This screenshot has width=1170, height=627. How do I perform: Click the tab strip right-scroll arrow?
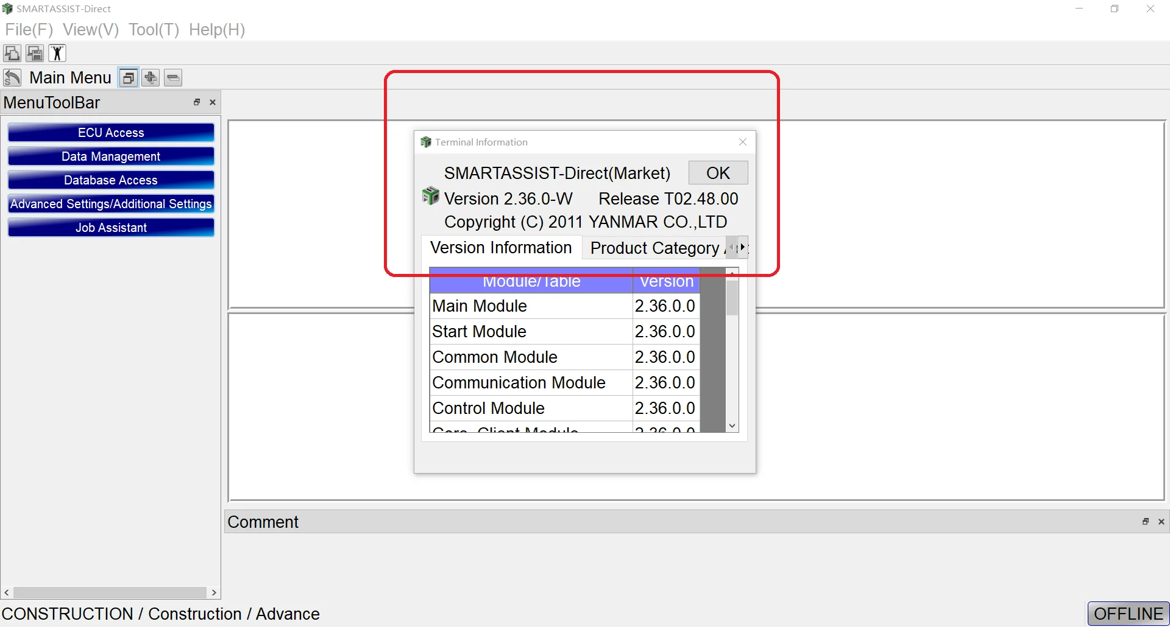coord(743,247)
